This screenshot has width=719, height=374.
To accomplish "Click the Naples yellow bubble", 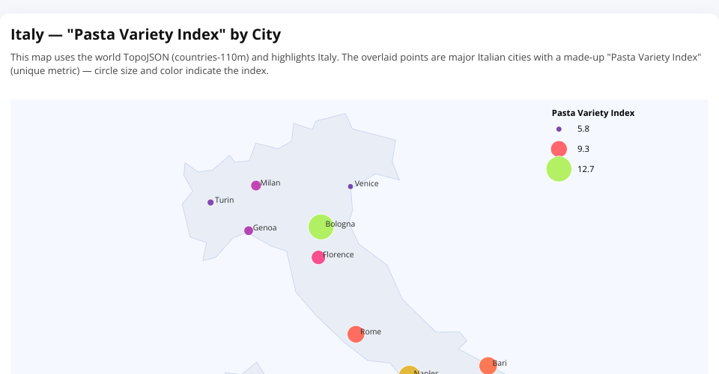I will (x=408, y=371).
